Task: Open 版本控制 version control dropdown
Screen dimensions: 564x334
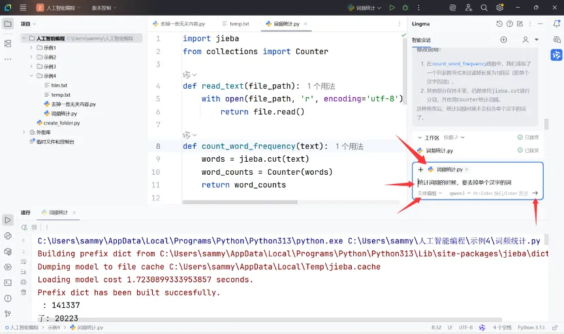Action: [104, 8]
